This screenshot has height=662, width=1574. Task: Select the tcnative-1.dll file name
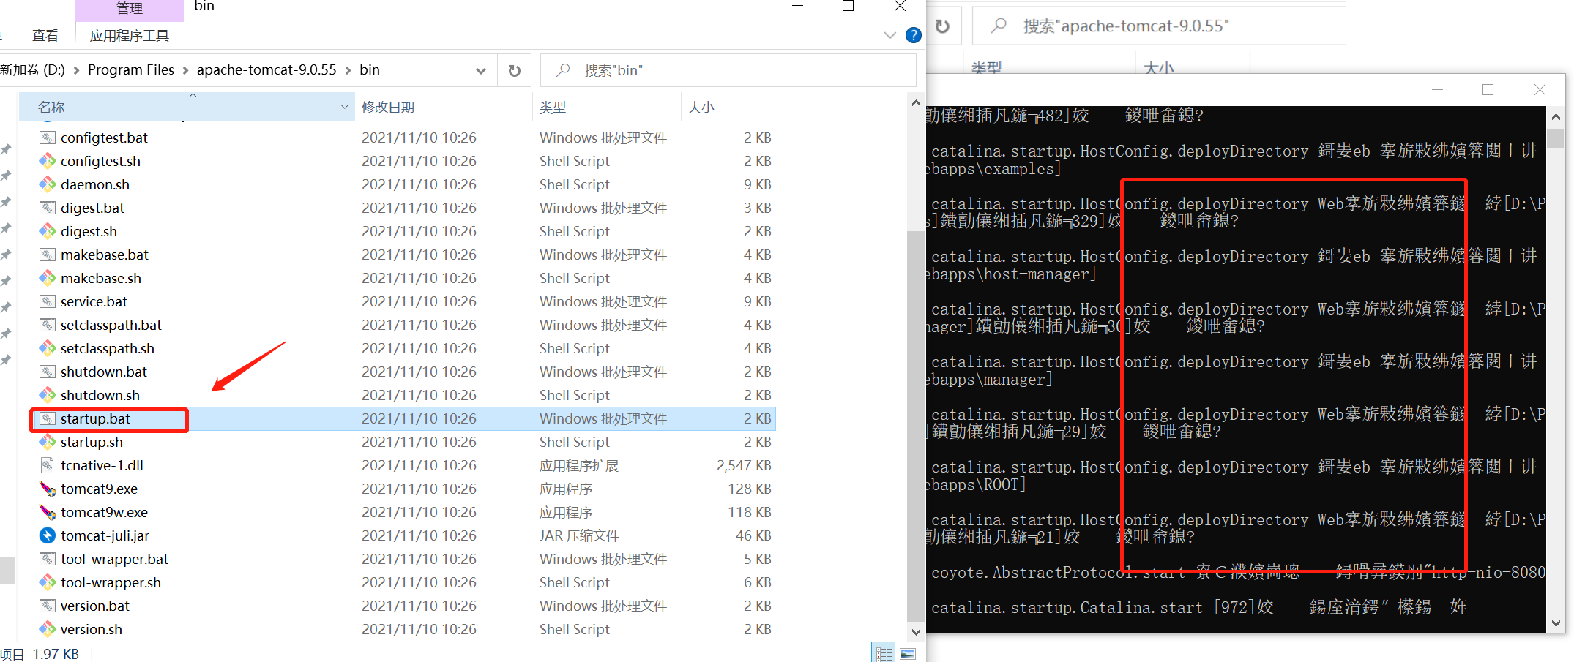click(102, 465)
